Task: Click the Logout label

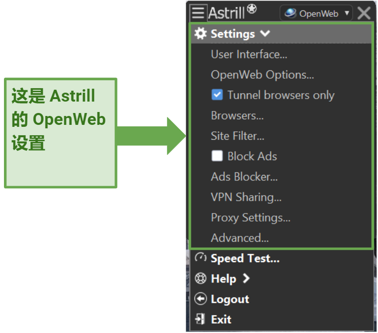Action: (x=230, y=299)
